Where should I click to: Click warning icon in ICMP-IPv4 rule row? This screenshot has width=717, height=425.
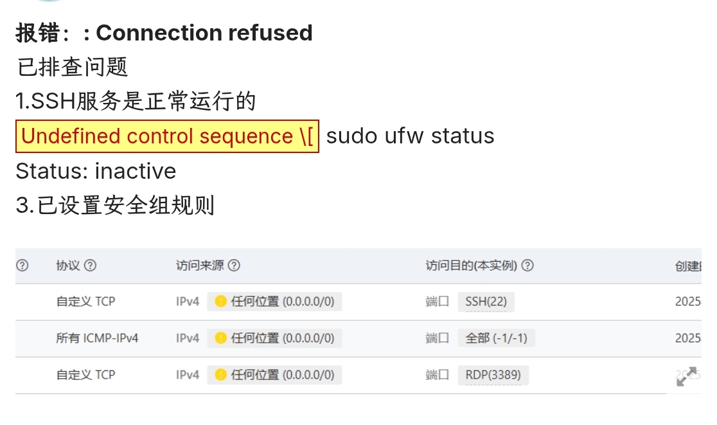pyautogui.click(x=220, y=338)
